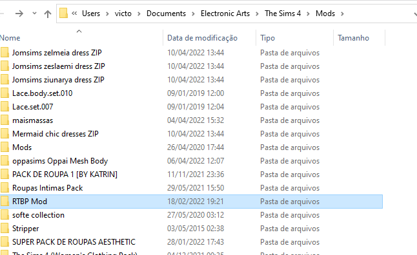Select RTBP Mod folder icon
417x255 pixels.
click(5, 202)
